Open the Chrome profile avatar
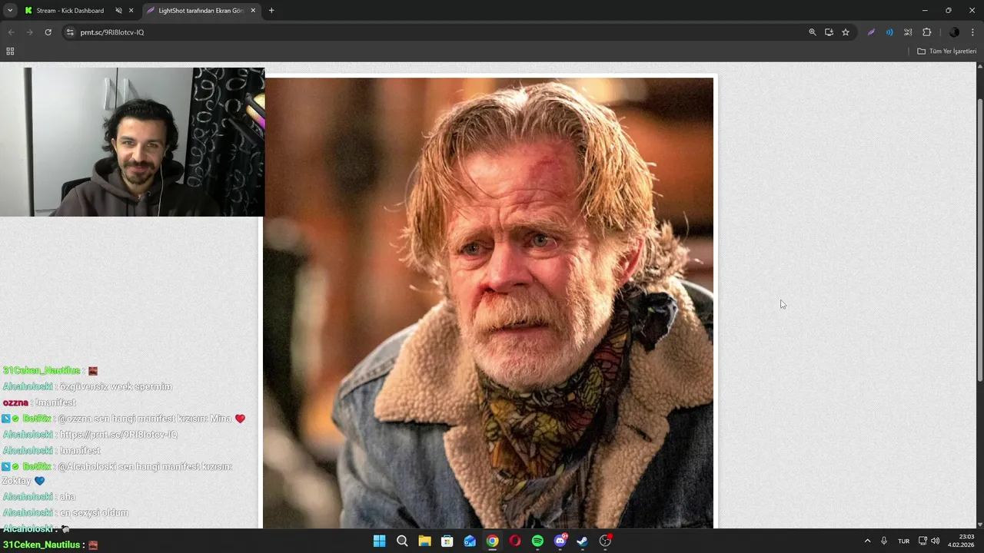This screenshot has height=553, width=984. tap(954, 32)
